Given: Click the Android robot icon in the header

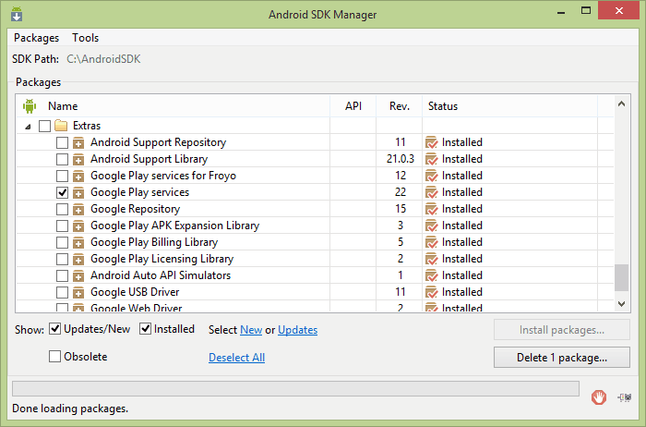Looking at the screenshot, I should click(x=30, y=106).
